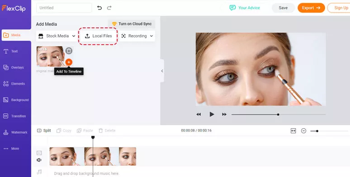Viewport: 350px width, 177px height.
Task: Collapse the media panel with side arrow
Action: [162, 71]
